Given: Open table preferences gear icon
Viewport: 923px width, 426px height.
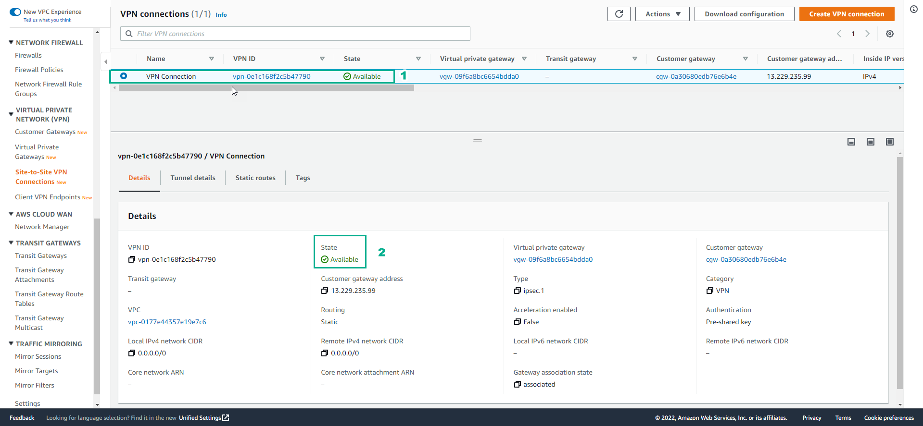Looking at the screenshot, I should point(890,34).
